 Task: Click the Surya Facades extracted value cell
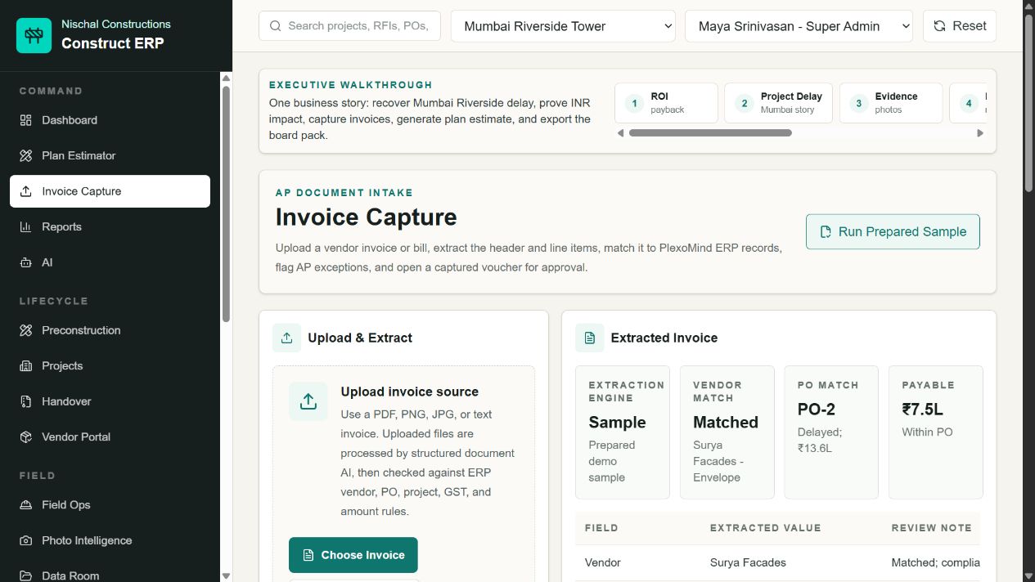tap(748, 562)
